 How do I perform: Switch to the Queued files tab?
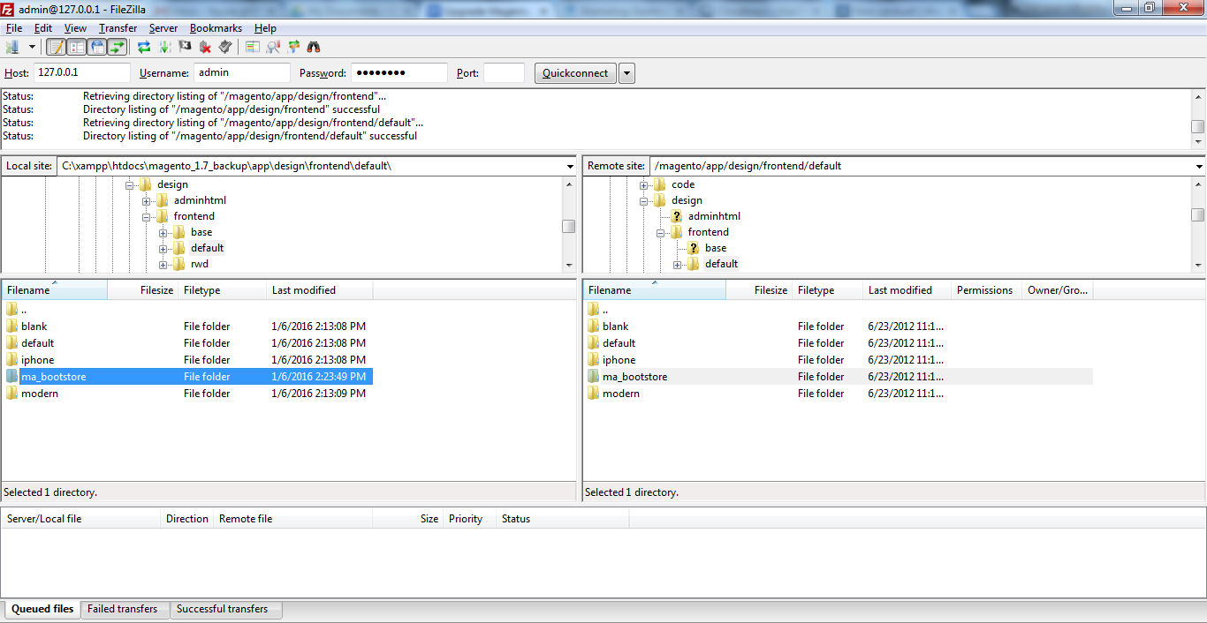point(42,609)
